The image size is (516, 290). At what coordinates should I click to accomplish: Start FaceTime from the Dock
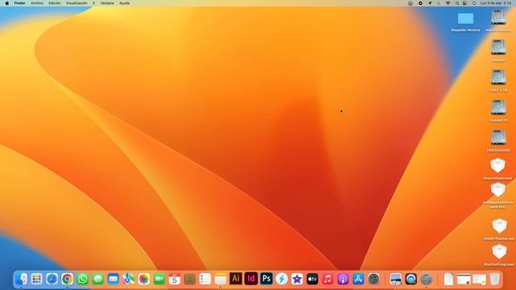coord(159,279)
